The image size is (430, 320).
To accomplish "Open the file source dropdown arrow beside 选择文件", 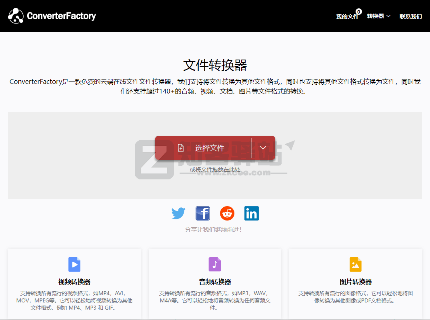I will click(x=263, y=148).
